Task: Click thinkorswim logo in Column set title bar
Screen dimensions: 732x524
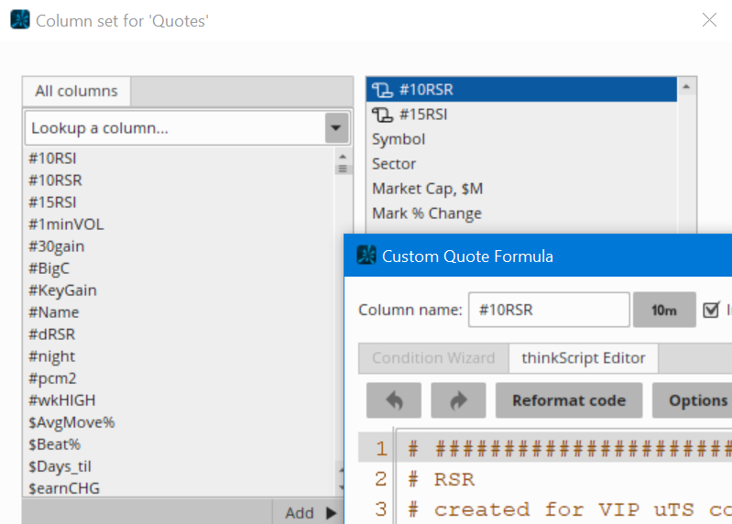Action: point(20,20)
